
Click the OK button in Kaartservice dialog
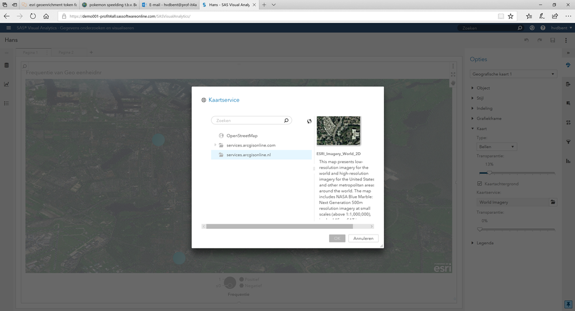point(337,239)
